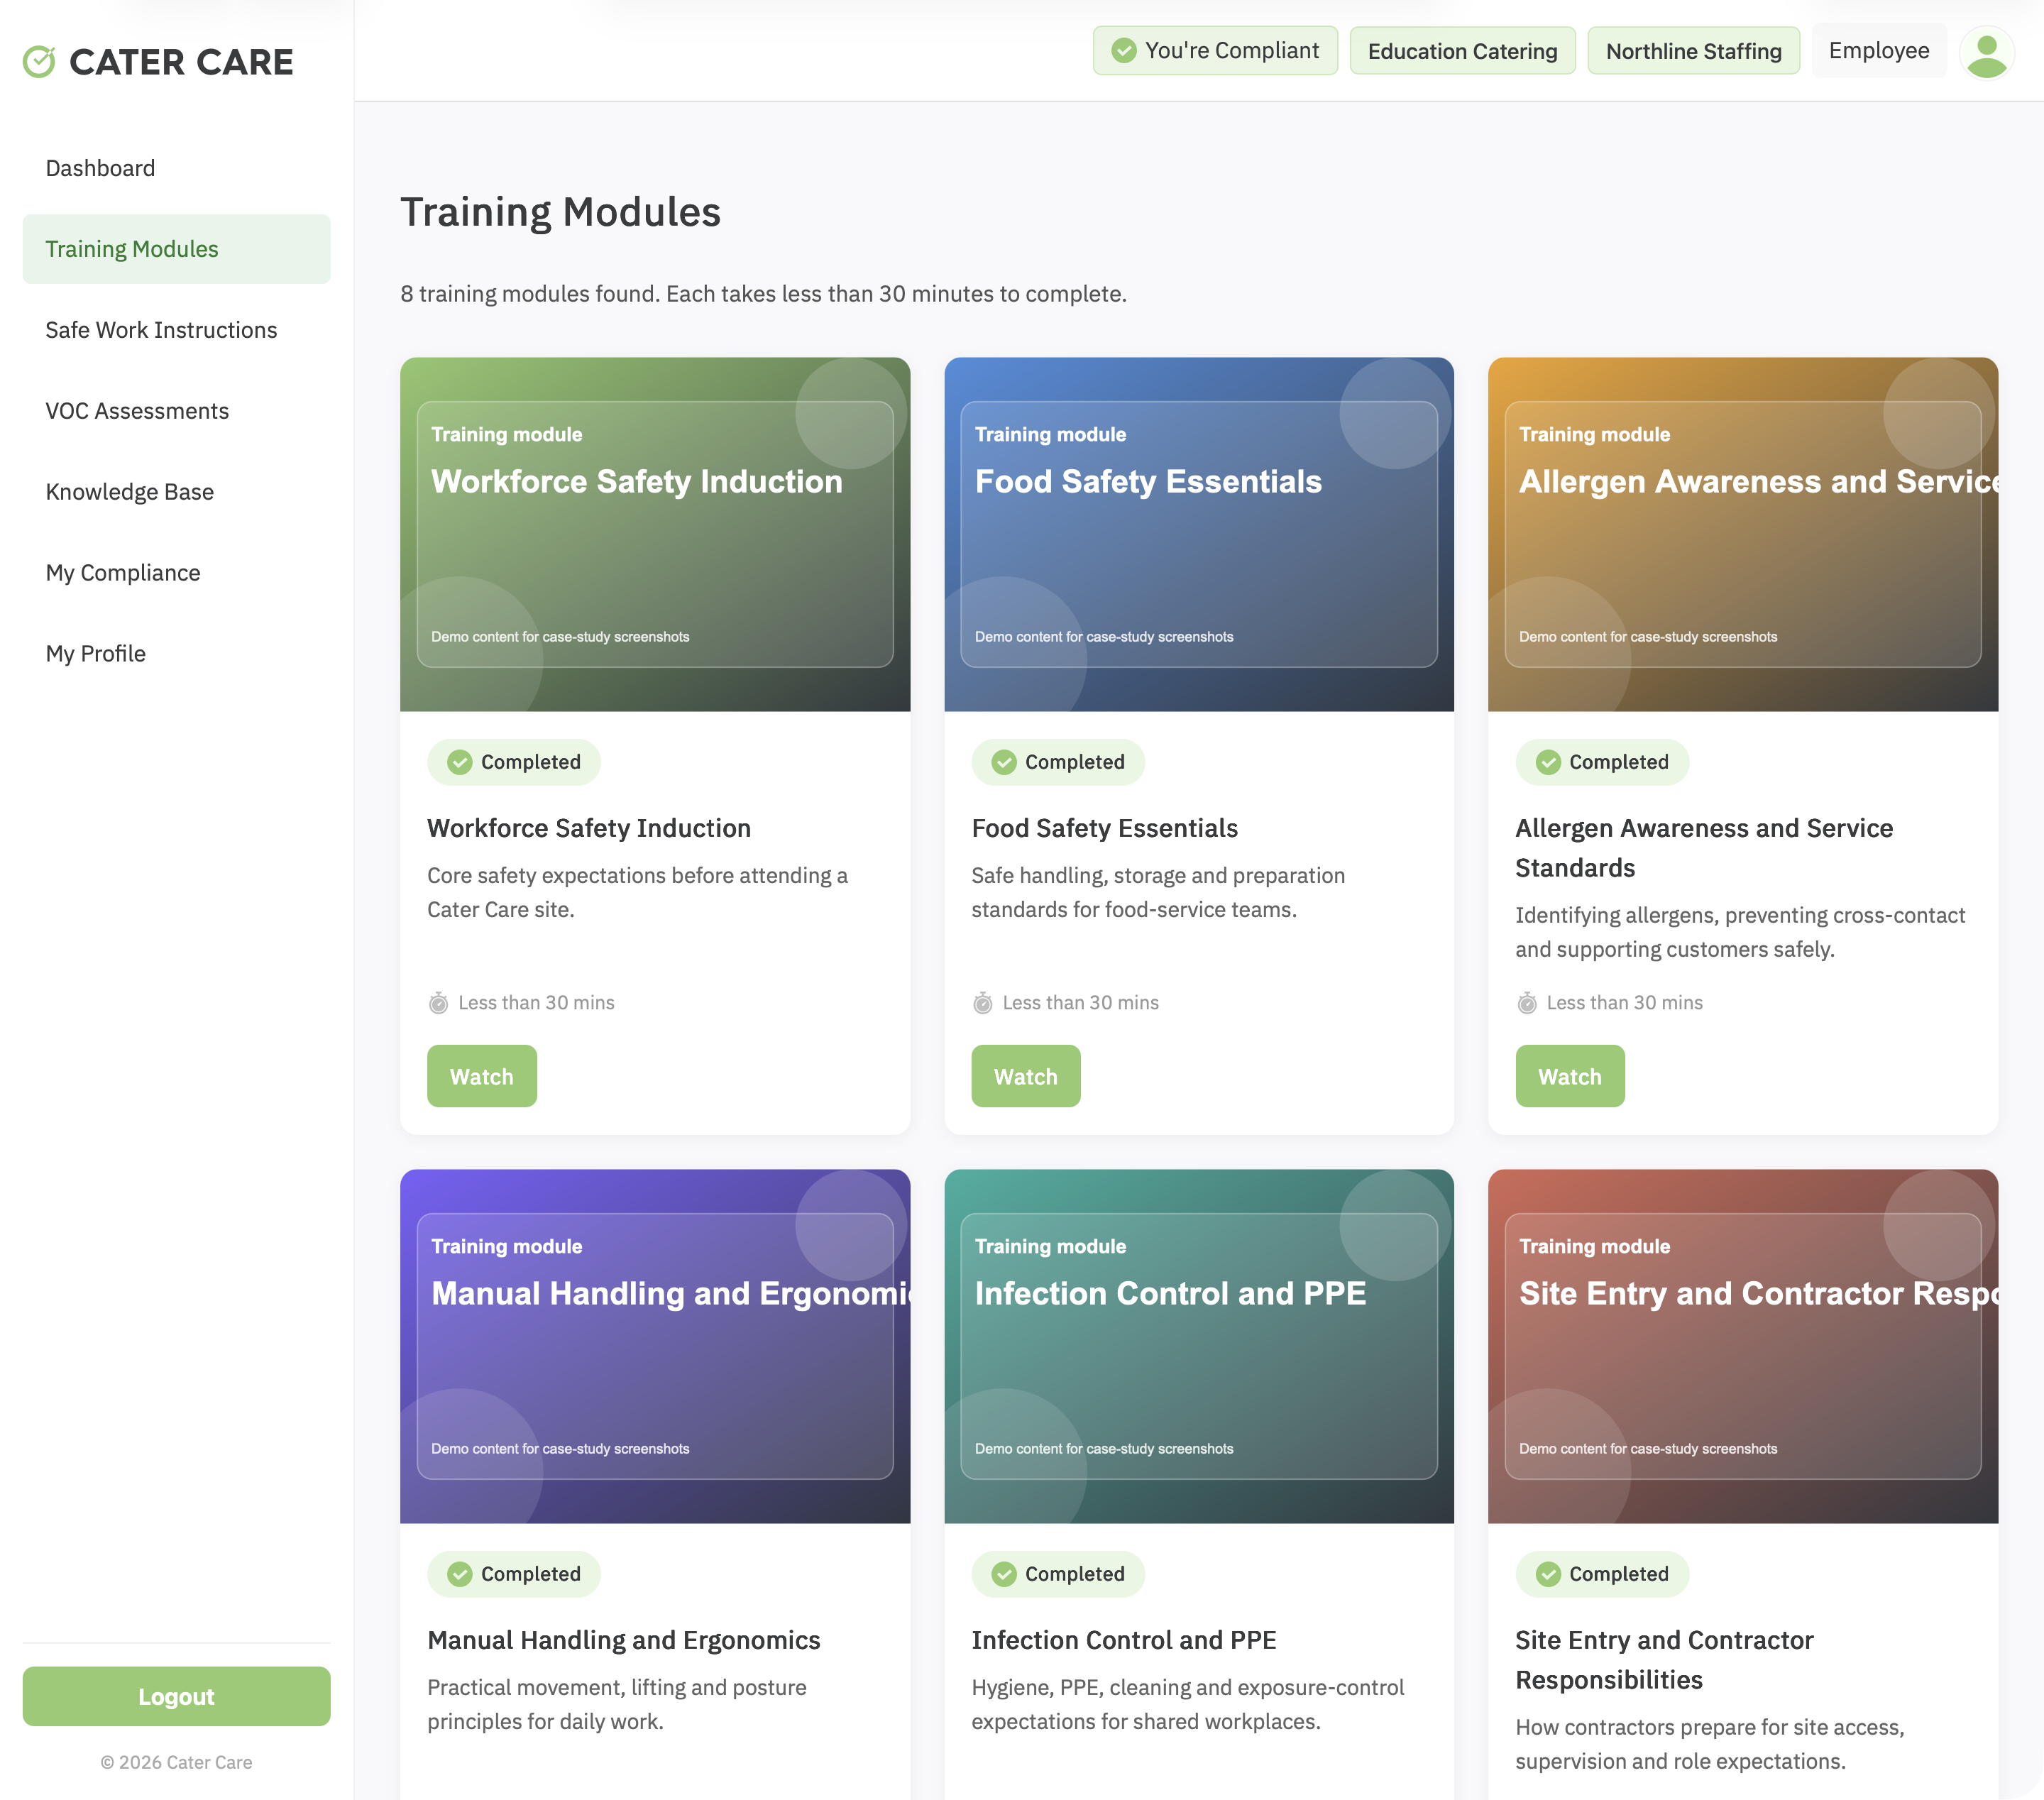Open Manual Handling and Ergonomics thumbnail
The height and width of the screenshot is (1800, 2044).
655,1346
